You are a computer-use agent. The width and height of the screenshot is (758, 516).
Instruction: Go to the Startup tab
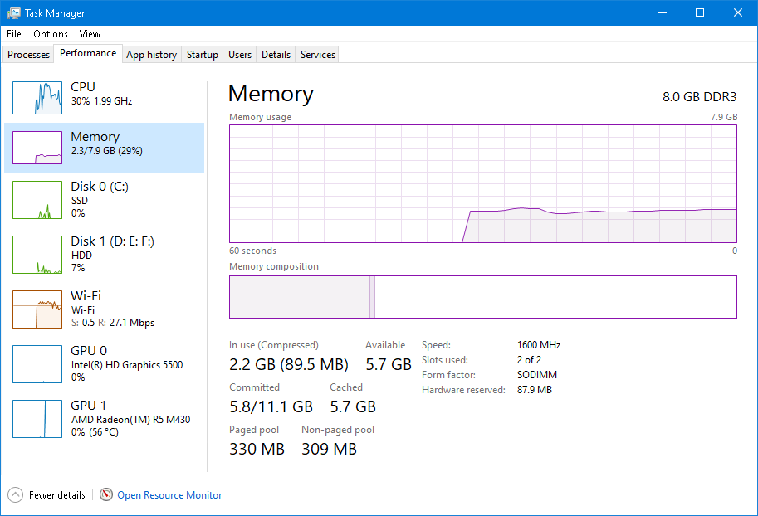(x=203, y=55)
